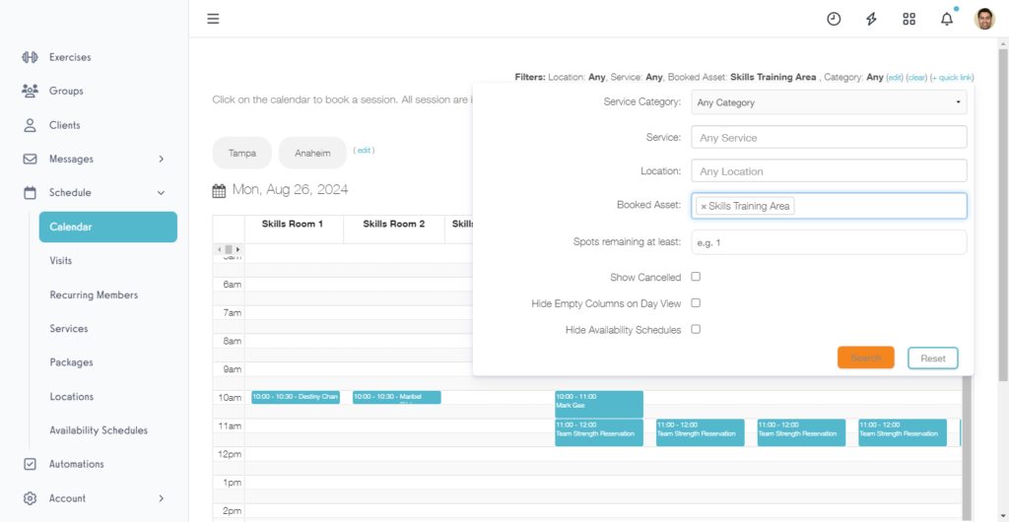1009x522 pixels.
Task: Click the Reset button
Action: (x=932, y=359)
